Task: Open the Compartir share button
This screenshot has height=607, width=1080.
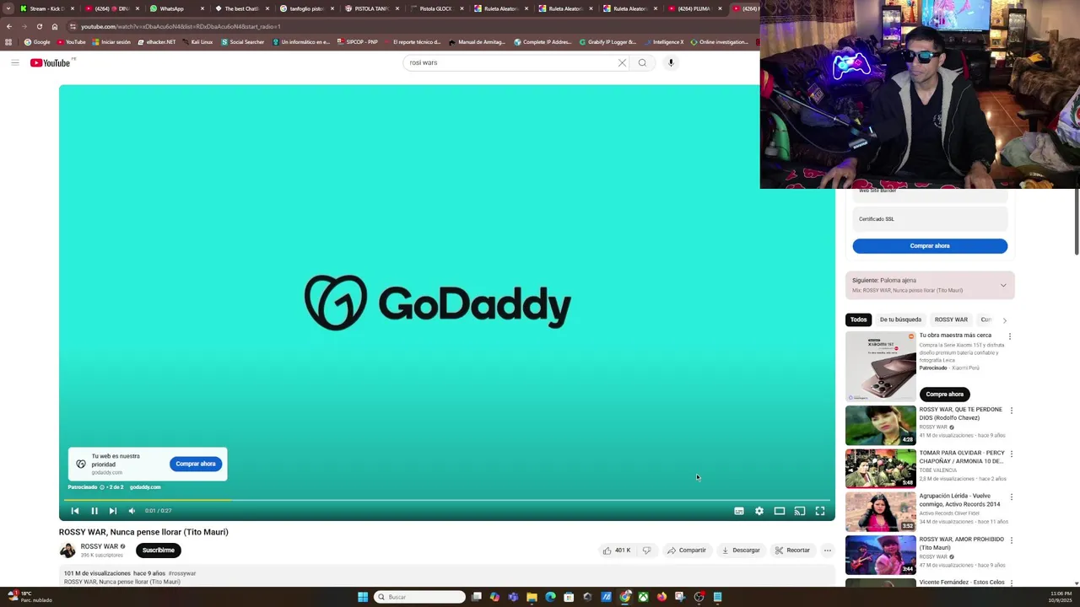Action: (x=687, y=551)
